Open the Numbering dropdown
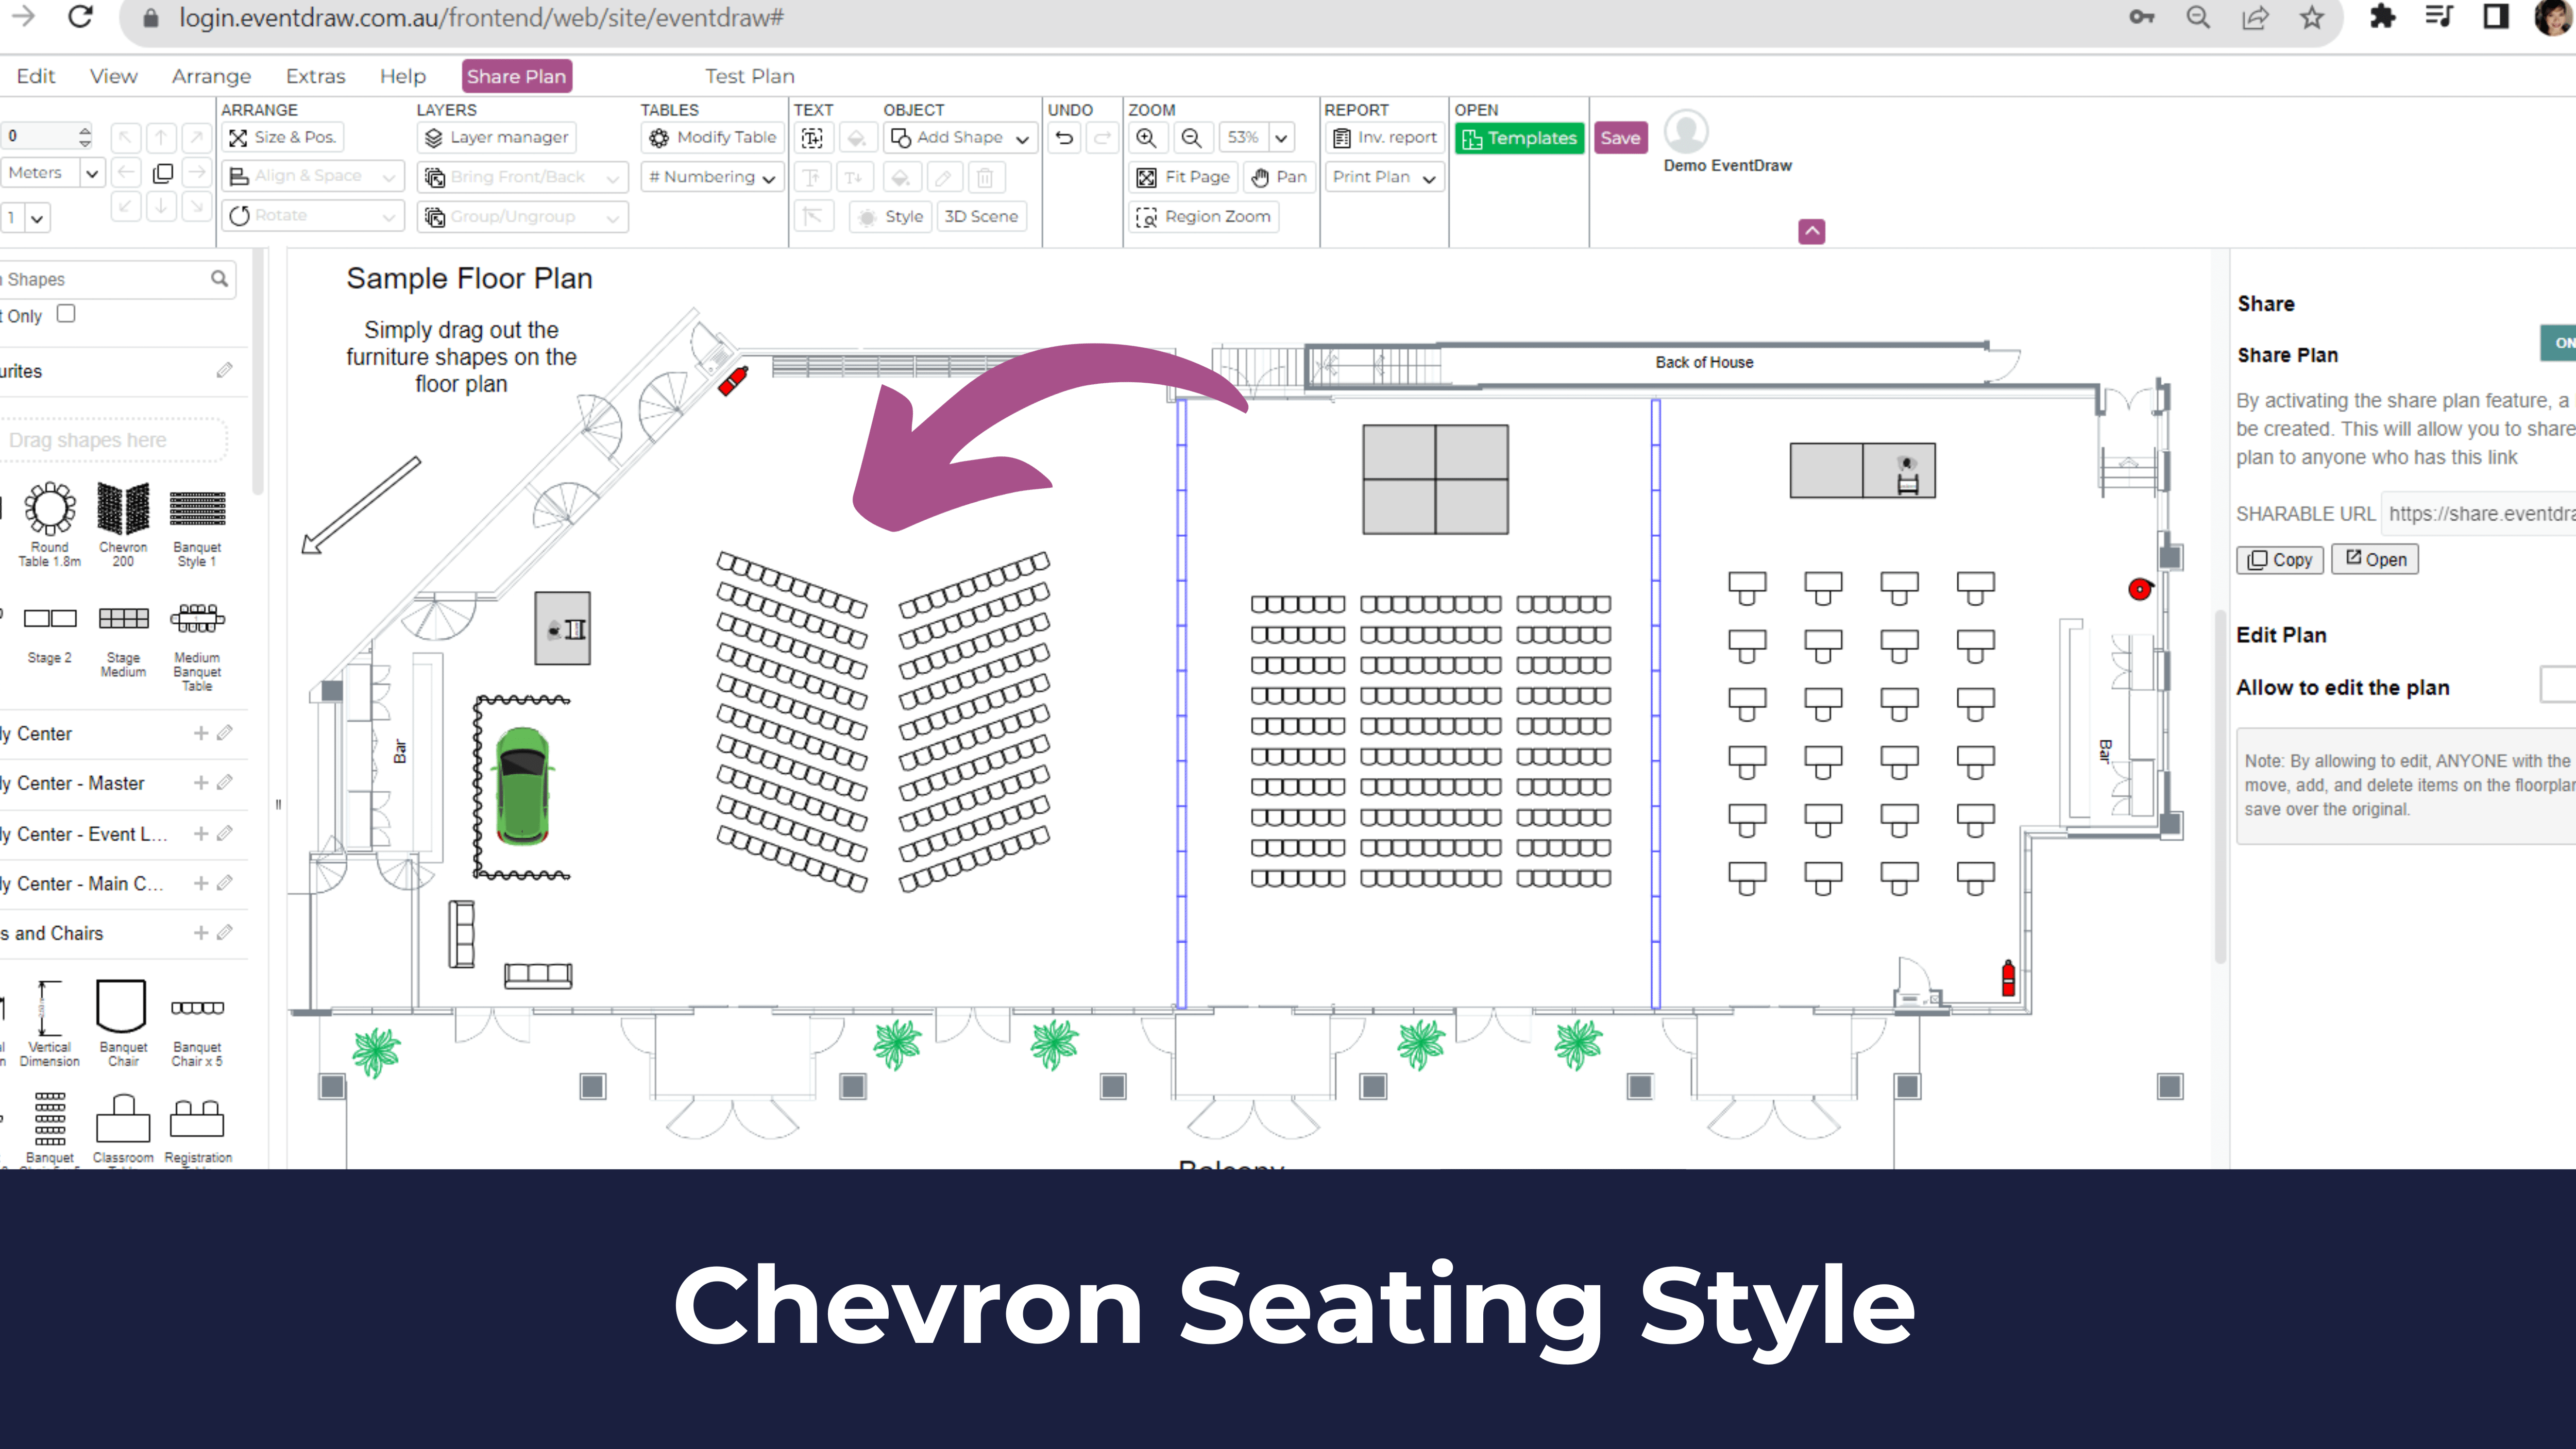This screenshot has height=1449, width=2576. pos(712,177)
